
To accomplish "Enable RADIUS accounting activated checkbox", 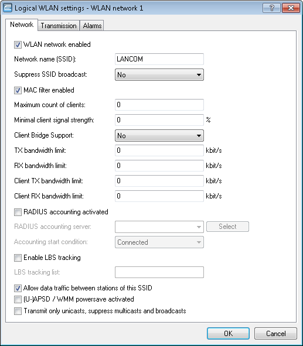I will 18,212.
